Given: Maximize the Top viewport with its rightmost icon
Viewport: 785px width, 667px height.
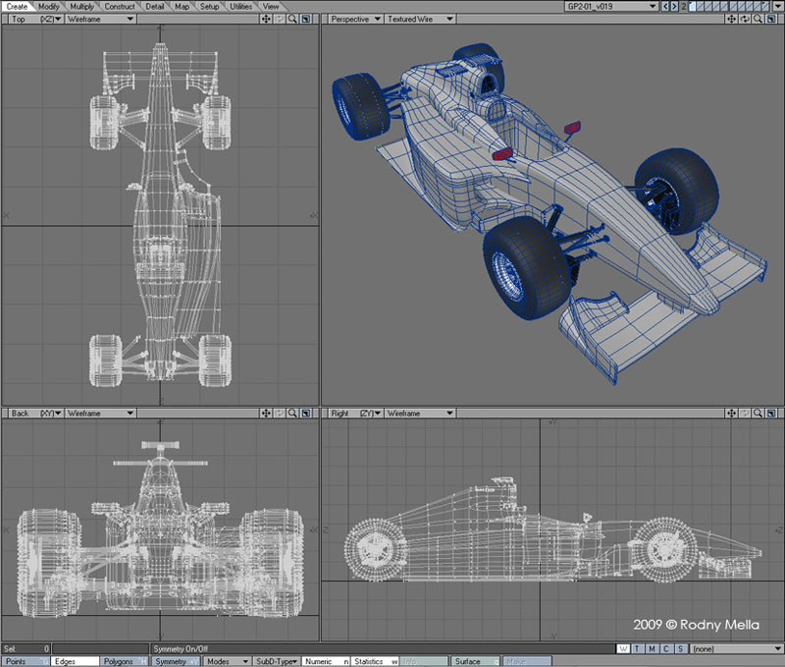Looking at the screenshot, I should pos(305,19).
